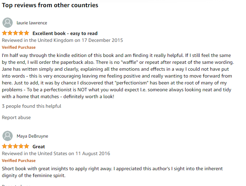The width and height of the screenshot is (246, 186).
Task: Click laurie's review body text paragraph
Action: pyautogui.click(x=118, y=76)
